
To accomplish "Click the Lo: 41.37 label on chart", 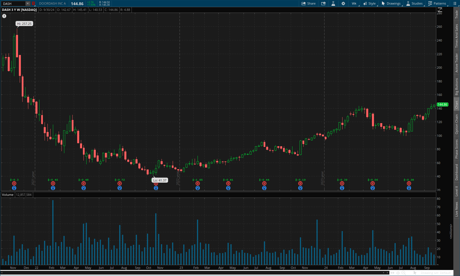I will 160,180.
